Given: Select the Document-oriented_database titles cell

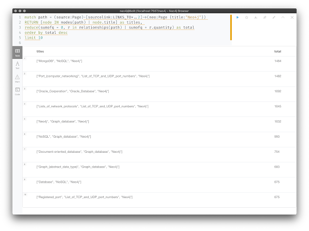Looking at the screenshot, I should coord(79,152).
